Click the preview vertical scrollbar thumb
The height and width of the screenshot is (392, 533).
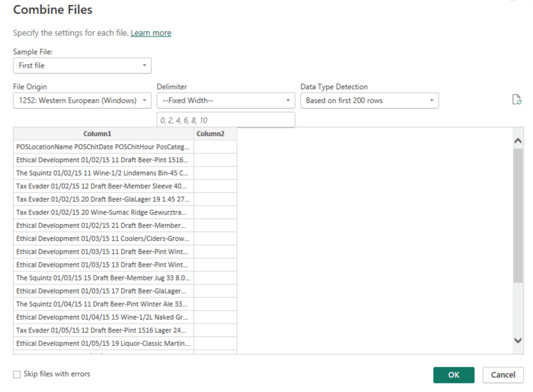[x=517, y=216]
